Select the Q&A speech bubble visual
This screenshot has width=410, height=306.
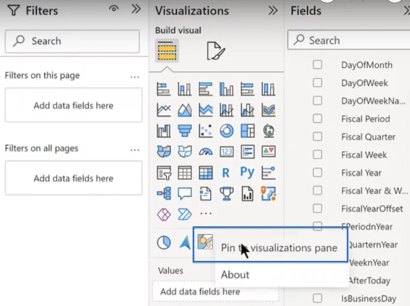184,194
